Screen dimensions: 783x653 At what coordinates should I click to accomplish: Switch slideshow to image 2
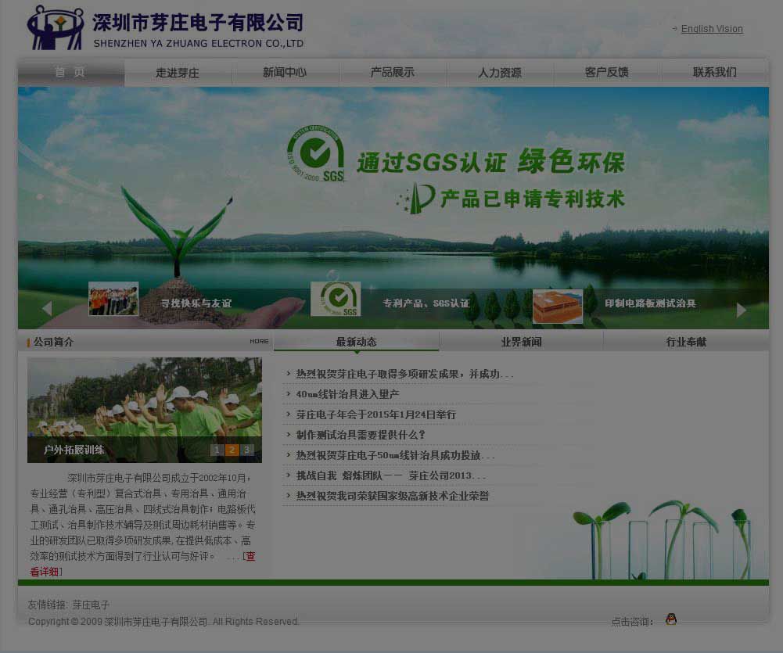click(232, 450)
